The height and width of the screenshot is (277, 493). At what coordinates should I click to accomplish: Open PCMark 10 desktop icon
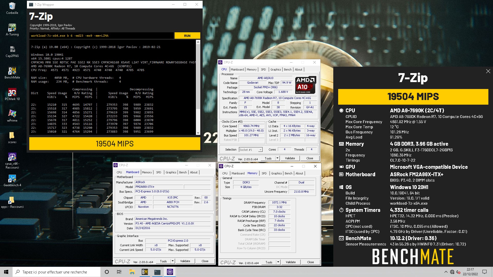(x=12, y=94)
